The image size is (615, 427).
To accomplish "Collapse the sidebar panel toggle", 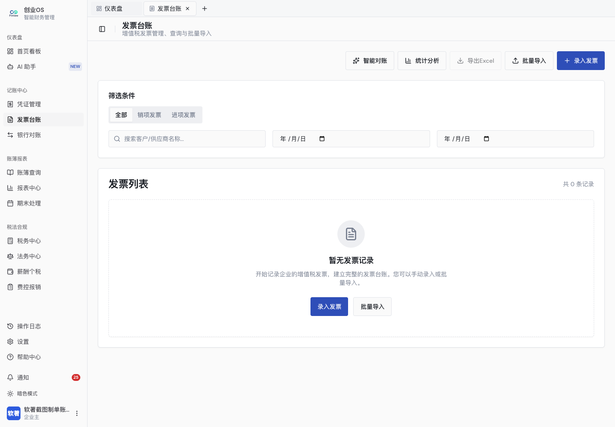I will 102,29.
